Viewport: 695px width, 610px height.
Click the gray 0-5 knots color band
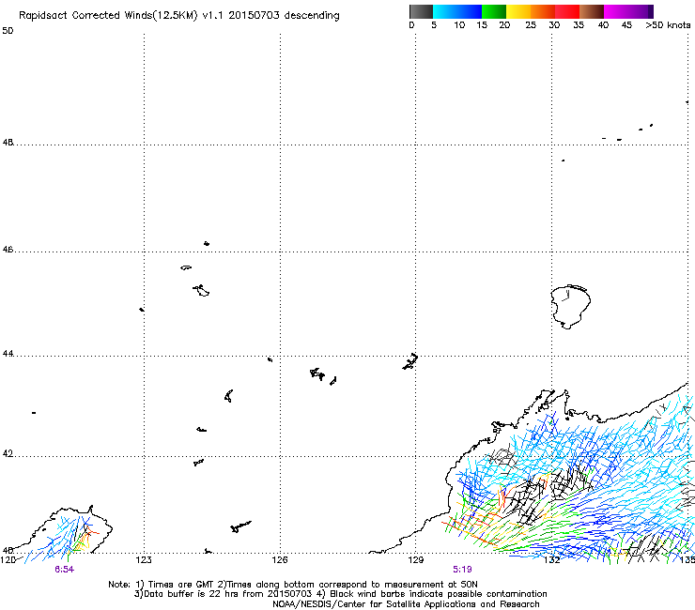[x=421, y=11]
